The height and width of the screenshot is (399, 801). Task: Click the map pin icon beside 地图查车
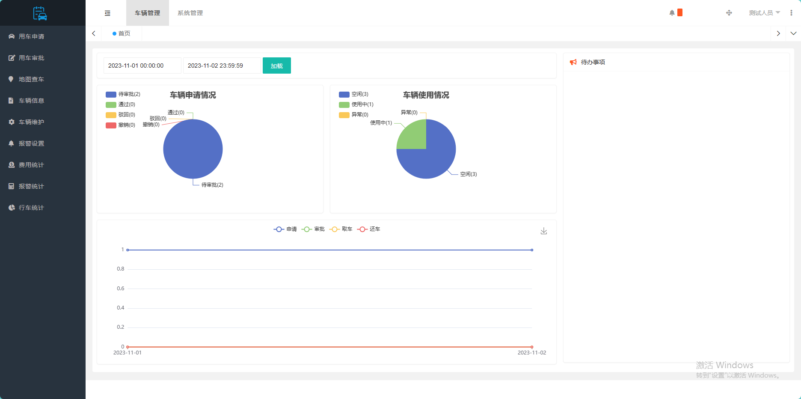click(11, 79)
